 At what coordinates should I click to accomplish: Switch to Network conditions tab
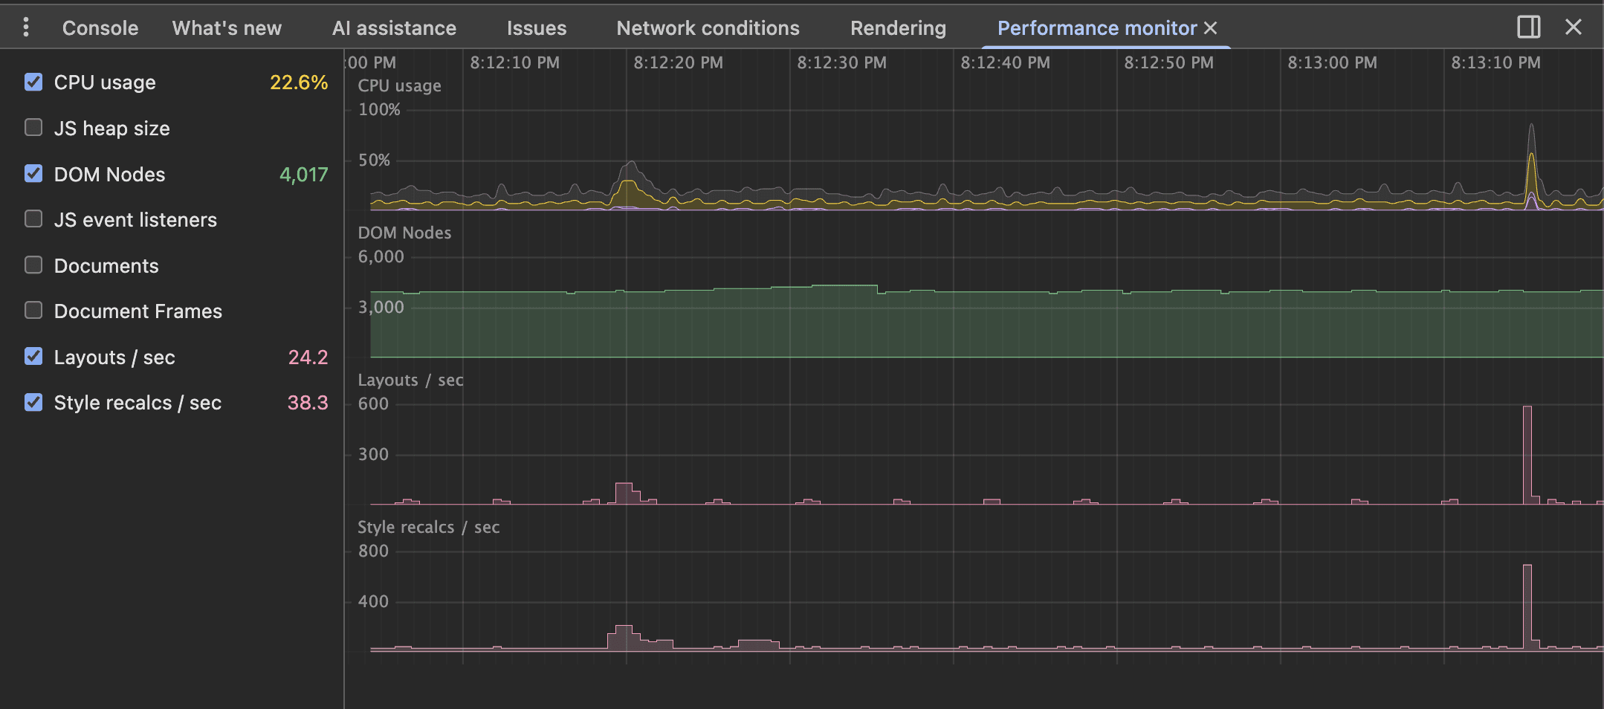click(708, 27)
